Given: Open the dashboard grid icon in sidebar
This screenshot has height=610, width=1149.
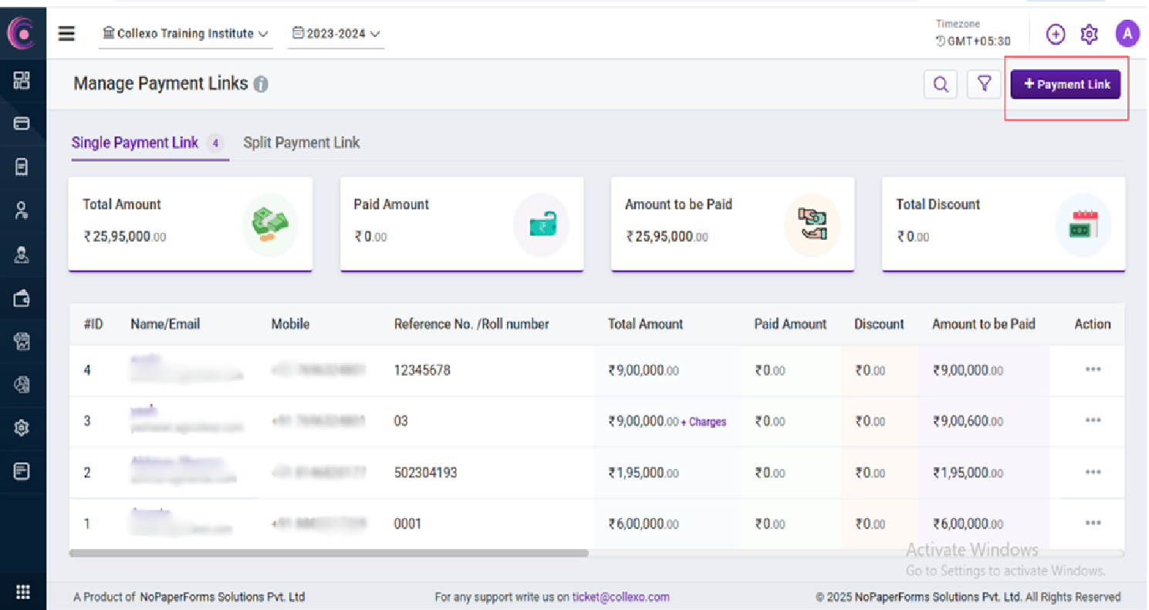Looking at the screenshot, I should click(22, 80).
